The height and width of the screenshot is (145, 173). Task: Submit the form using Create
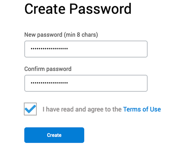click(x=54, y=135)
